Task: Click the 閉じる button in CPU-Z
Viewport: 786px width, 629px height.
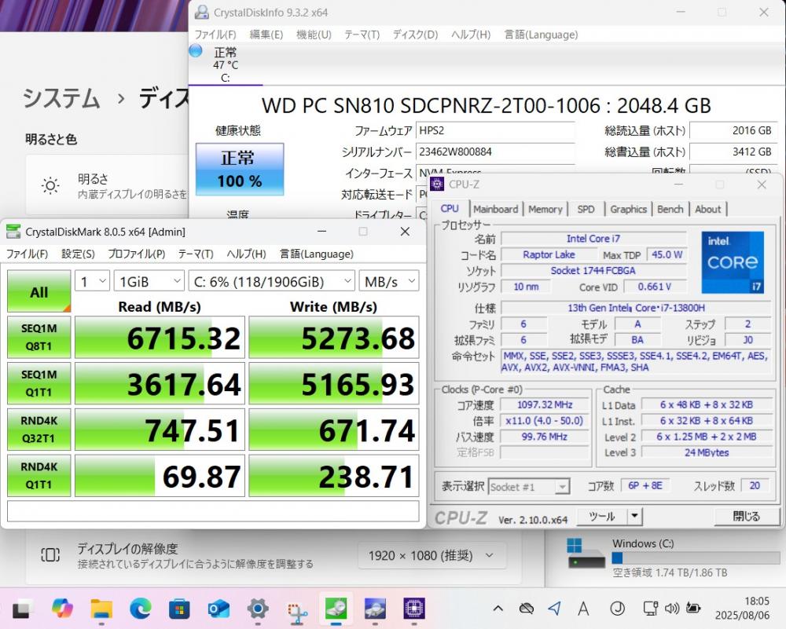Action: [x=746, y=516]
